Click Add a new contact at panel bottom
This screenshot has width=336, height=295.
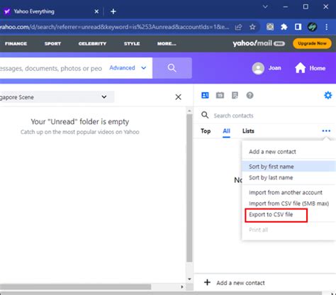pyautogui.click(x=240, y=283)
